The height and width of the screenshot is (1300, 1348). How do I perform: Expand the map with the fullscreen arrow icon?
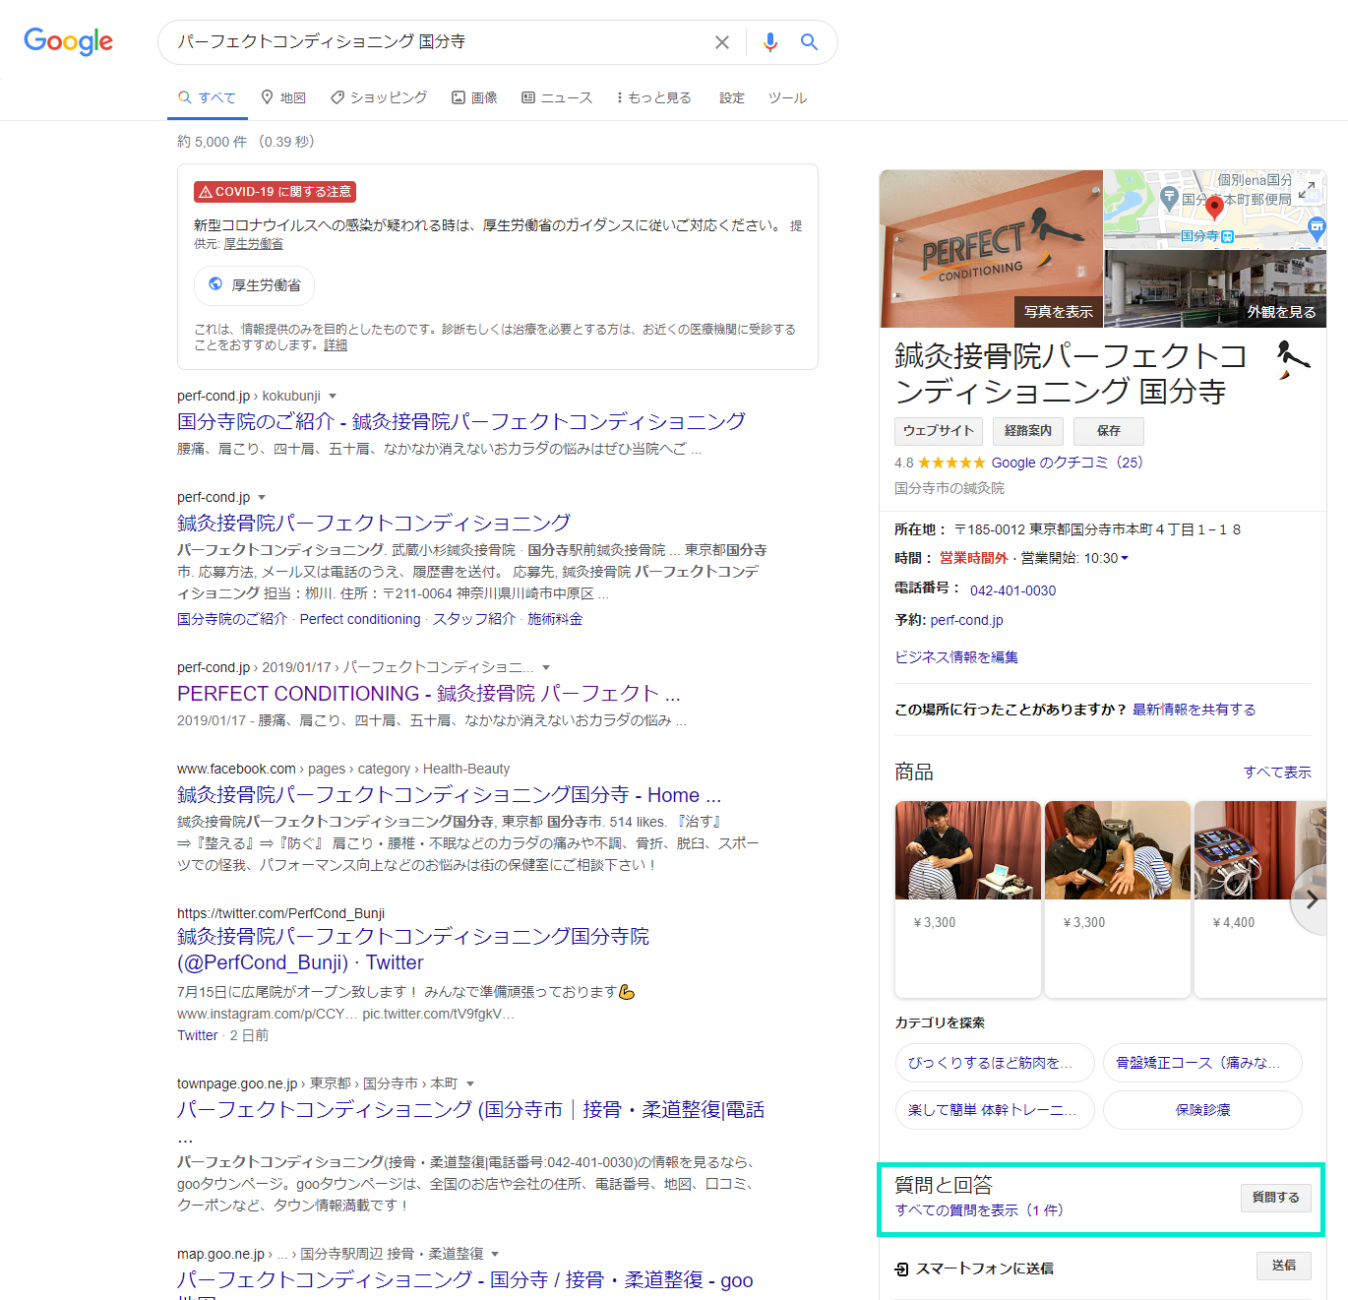pos(1307,190)
